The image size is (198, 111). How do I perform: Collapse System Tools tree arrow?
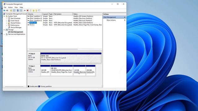click(4, 16)
